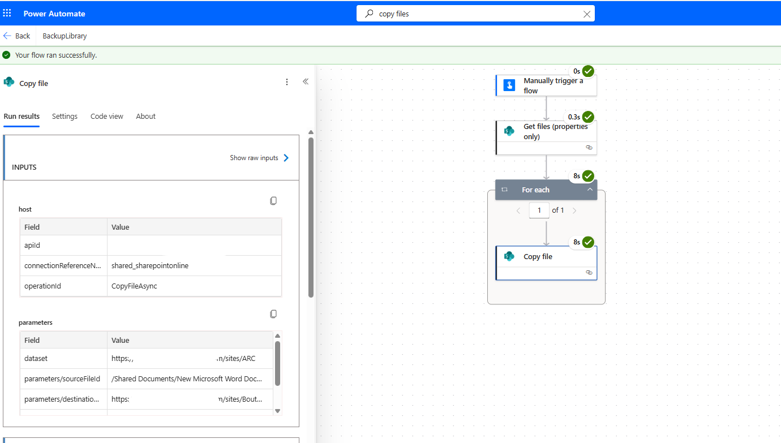
Task: Open the app launcher waffle icon
Action: (7, 12)
